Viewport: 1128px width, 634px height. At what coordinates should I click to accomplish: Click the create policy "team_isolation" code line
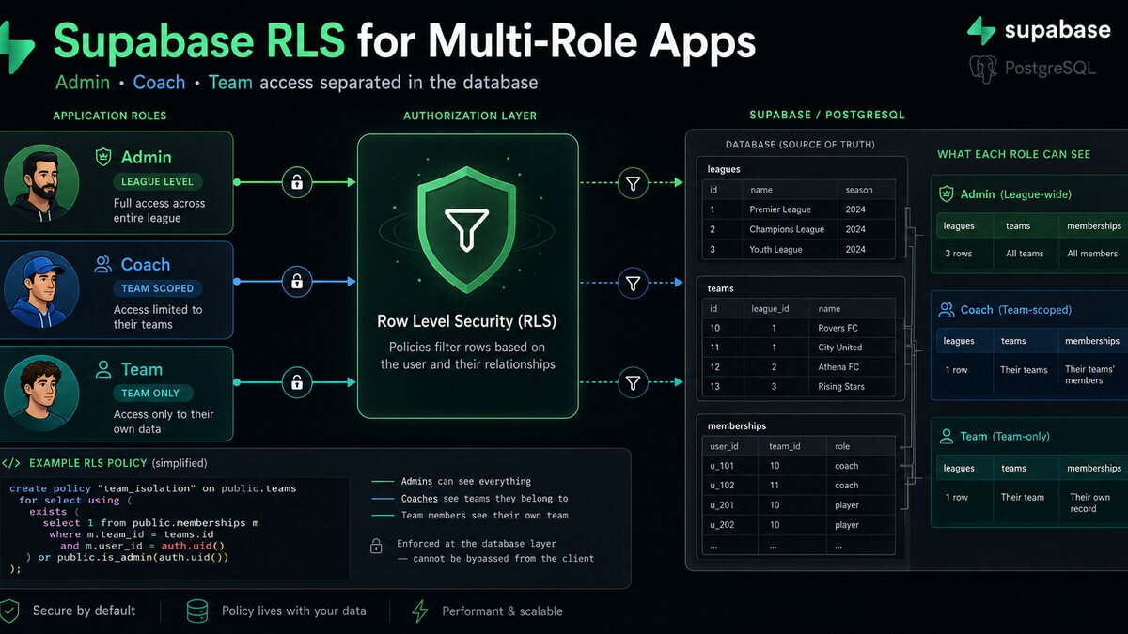[x=152, y=488]
